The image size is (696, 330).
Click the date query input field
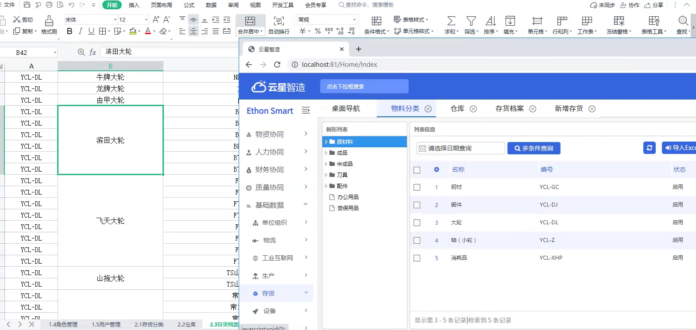[460, 148]
